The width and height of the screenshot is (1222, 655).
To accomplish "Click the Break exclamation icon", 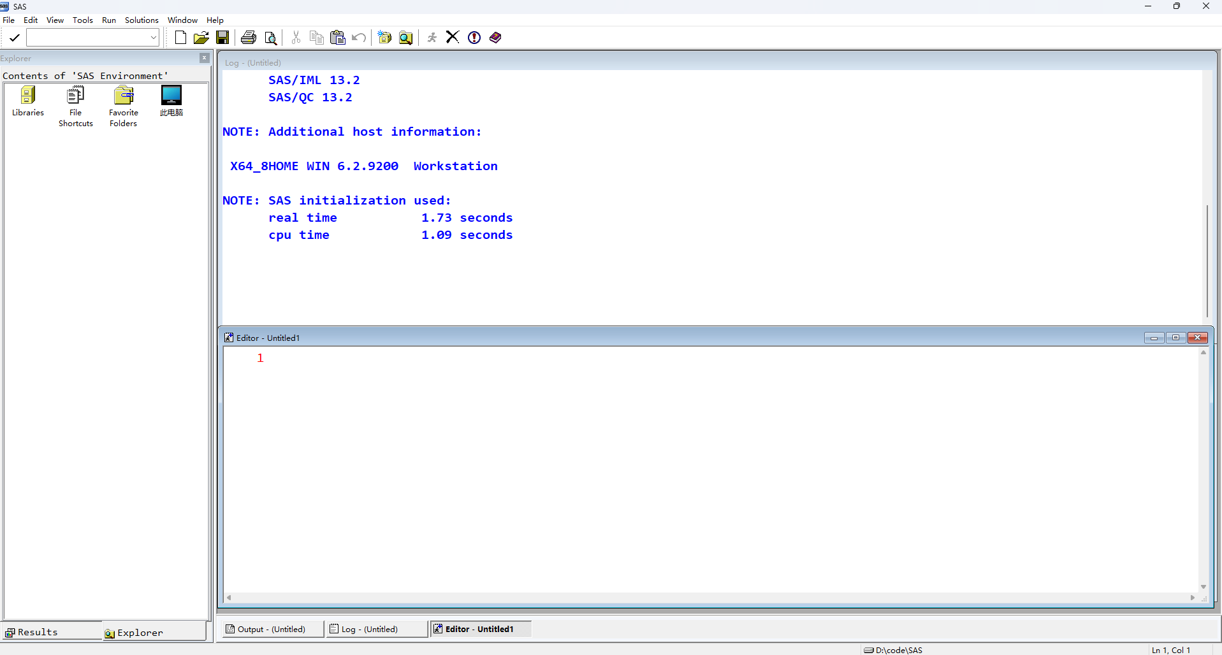I will click(474, 38).
